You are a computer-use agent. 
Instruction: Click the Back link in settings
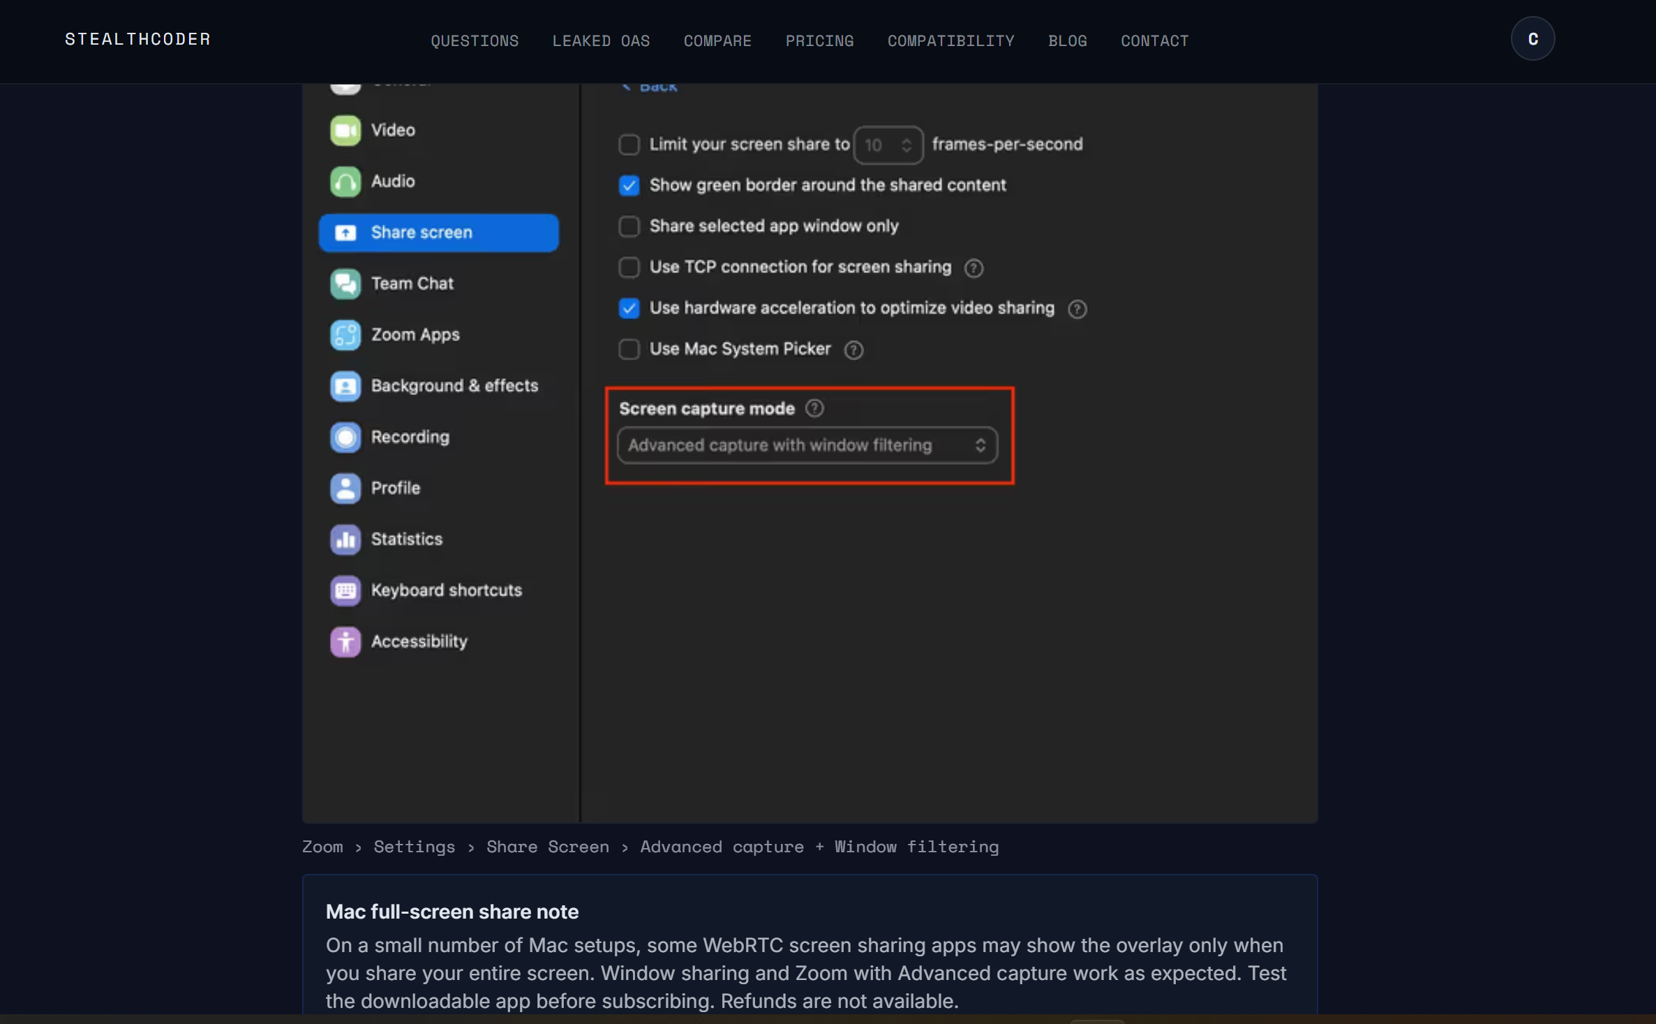(650, 87)
